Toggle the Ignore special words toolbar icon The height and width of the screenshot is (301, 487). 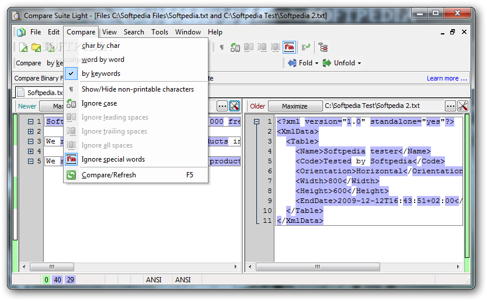(x=289, y=47)
